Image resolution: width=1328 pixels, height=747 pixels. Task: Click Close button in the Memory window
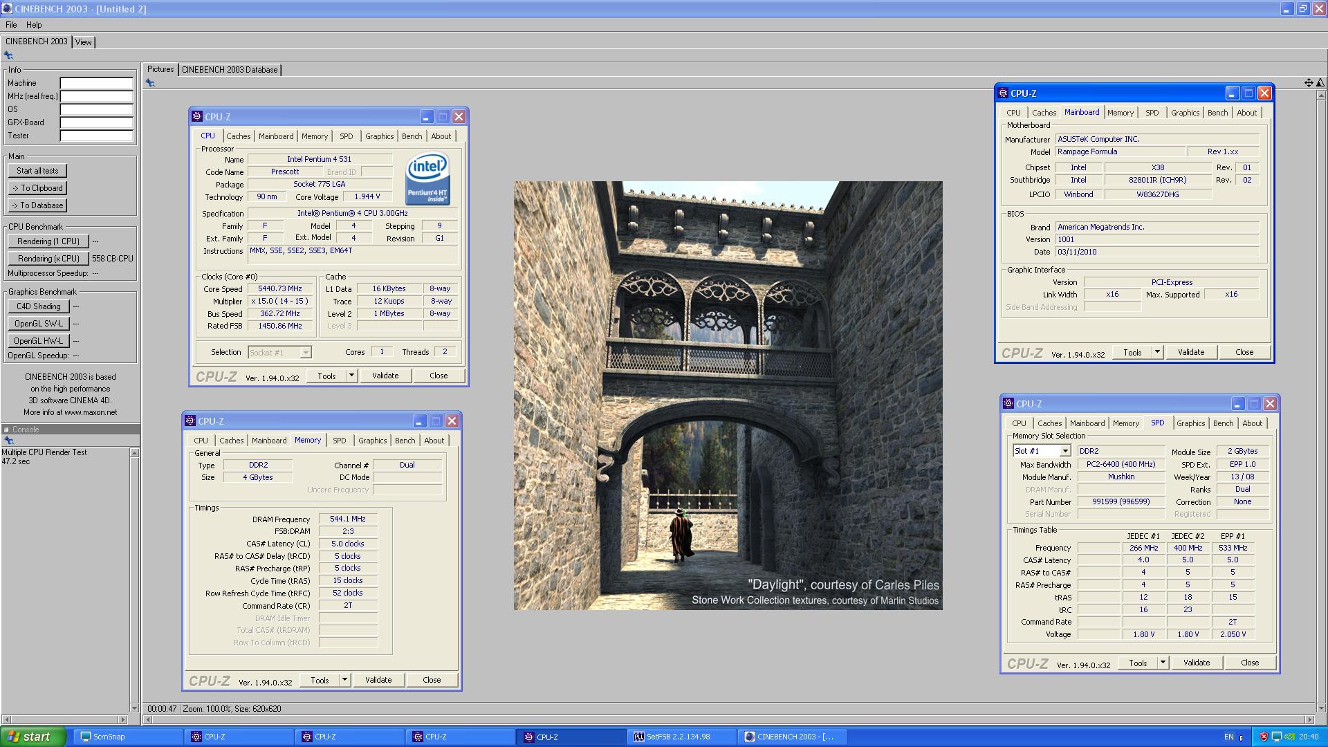[x=432, y=680]
